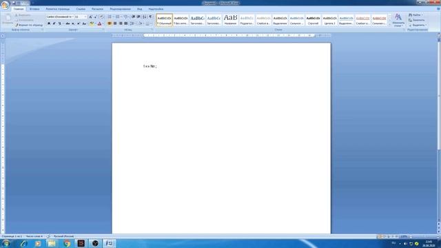This screenshot has height=248, width=441.
Task: Decrease the paragraph indent
Action: pyautogui.click(x=133, y=17)
